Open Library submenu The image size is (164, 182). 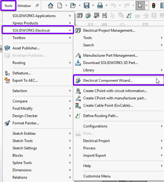(x=119, y=70)
